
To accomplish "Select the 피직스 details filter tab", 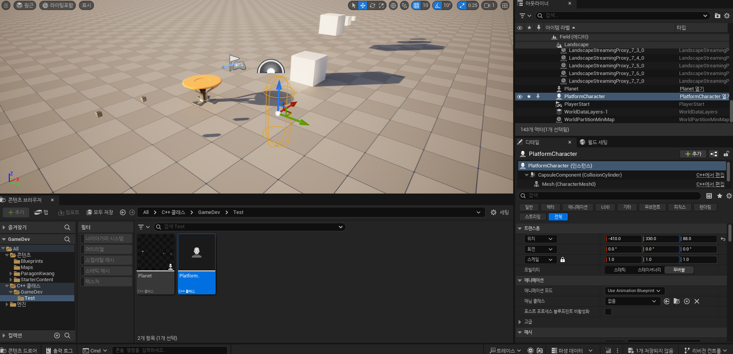I will click(x=679, y=207).
